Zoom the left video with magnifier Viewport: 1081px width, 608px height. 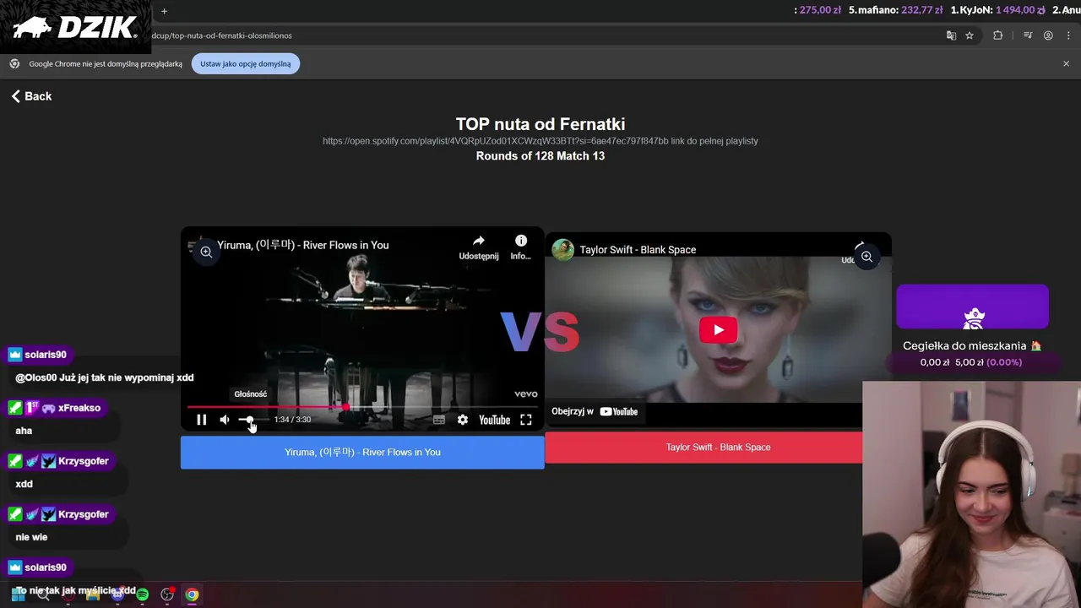[206, 252]
